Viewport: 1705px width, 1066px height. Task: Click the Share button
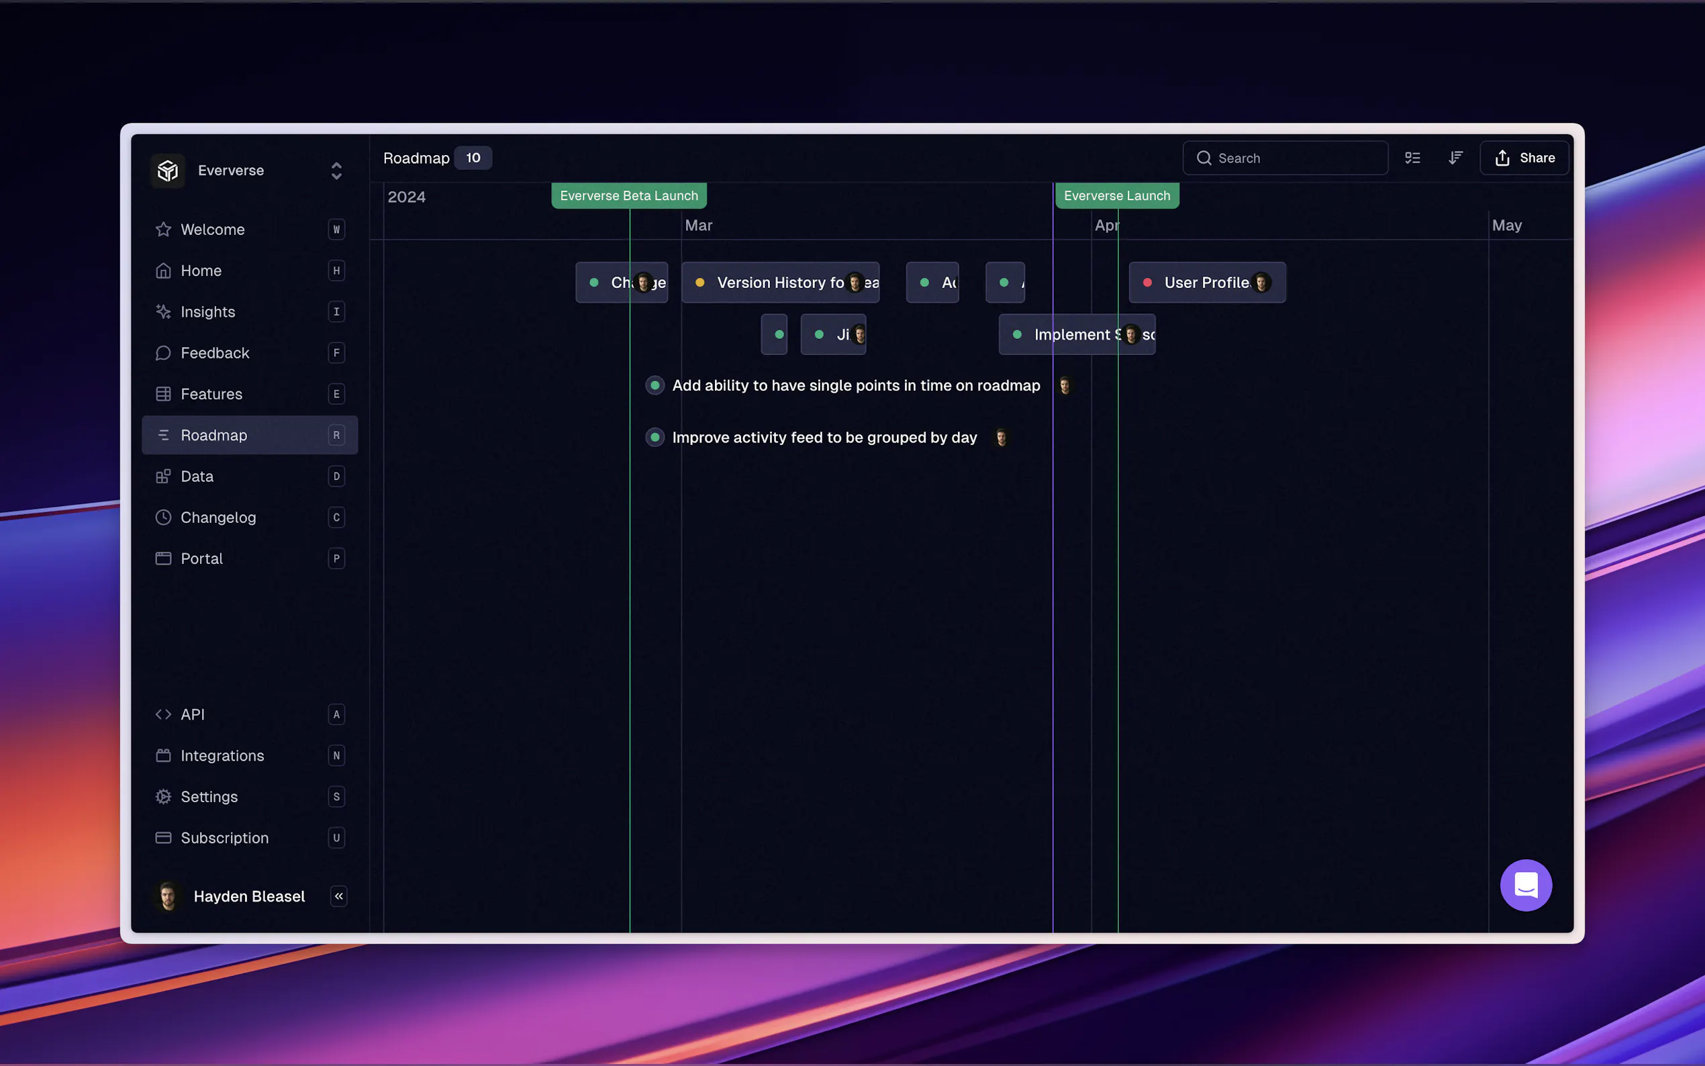tap(1524, 158)
